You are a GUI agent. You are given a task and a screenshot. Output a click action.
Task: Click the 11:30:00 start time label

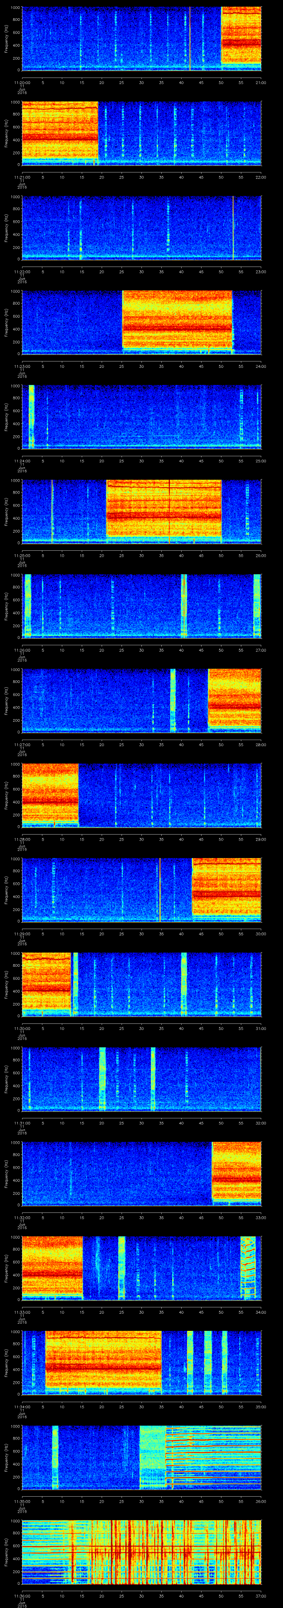[22, 1028]
